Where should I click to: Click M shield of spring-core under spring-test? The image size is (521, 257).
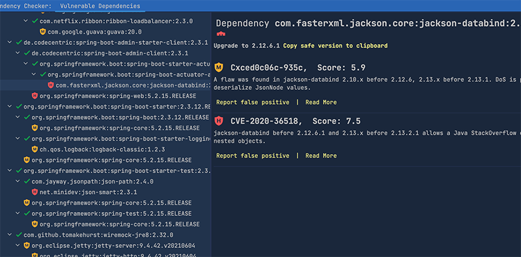coord(35,224)
